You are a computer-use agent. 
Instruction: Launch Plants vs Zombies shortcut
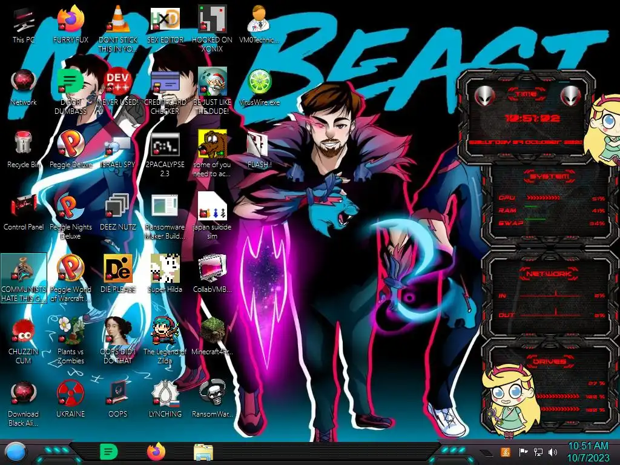(70, 341)
